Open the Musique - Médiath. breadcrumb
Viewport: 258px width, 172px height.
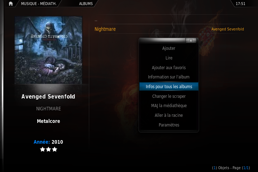point(39,4)
